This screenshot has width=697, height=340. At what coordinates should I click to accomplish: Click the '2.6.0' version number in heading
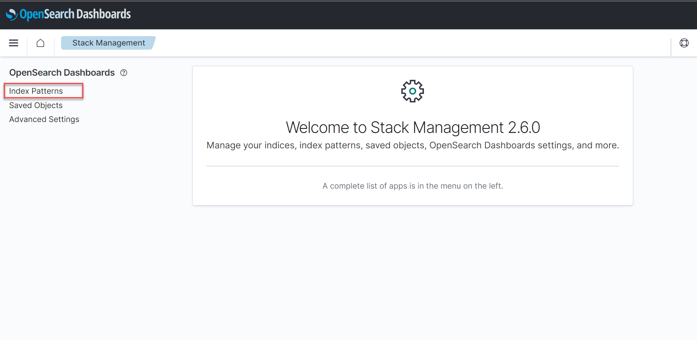pyautogui.click(x=524, y=128)
